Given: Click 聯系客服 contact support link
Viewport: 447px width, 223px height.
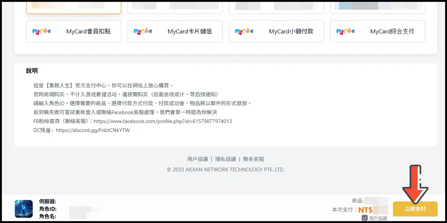Looking at the screenshot, I should tap(254, 159).
